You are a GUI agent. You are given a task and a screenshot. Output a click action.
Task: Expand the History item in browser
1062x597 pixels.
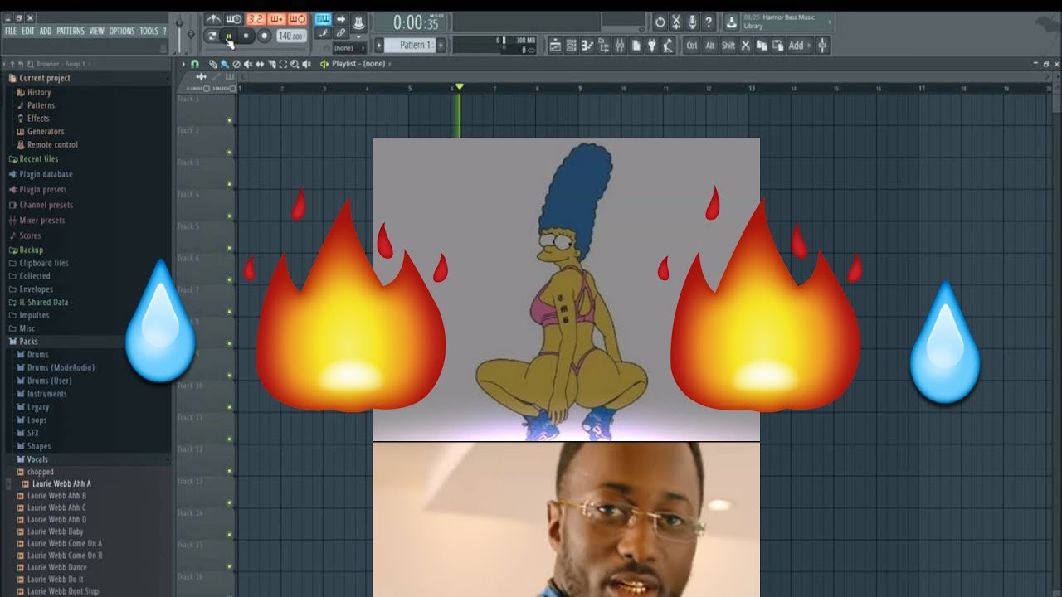39,92
